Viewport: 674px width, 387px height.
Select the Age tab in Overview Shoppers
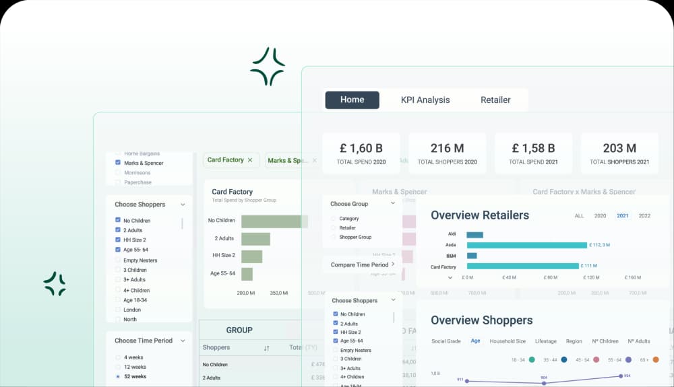(x=475, y=341)
